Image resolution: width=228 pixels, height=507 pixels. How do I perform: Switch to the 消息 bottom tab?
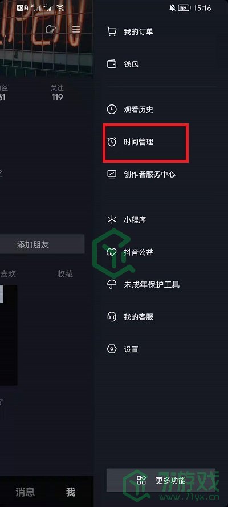pos(25,492)
